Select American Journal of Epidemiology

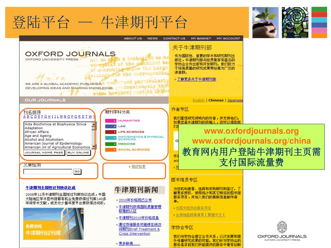(53, 143)
